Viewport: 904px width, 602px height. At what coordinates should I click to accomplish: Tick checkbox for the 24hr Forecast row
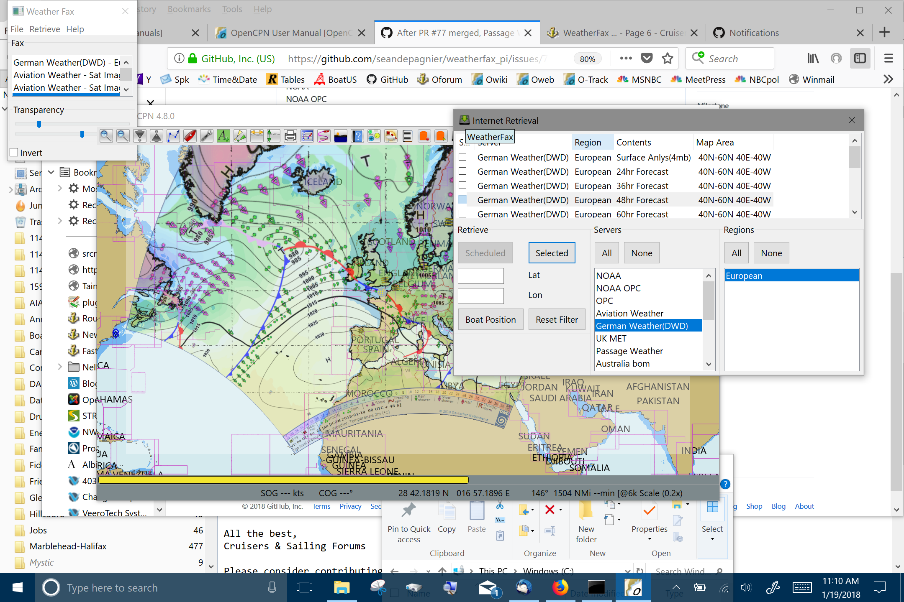[462, 171]
